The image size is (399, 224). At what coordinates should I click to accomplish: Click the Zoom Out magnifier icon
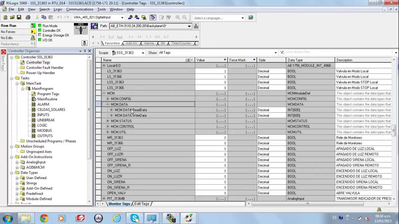[185, 17]
